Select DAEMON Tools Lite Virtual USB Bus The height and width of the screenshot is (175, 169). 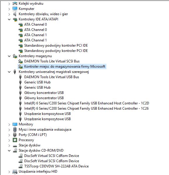click(51, 77)
